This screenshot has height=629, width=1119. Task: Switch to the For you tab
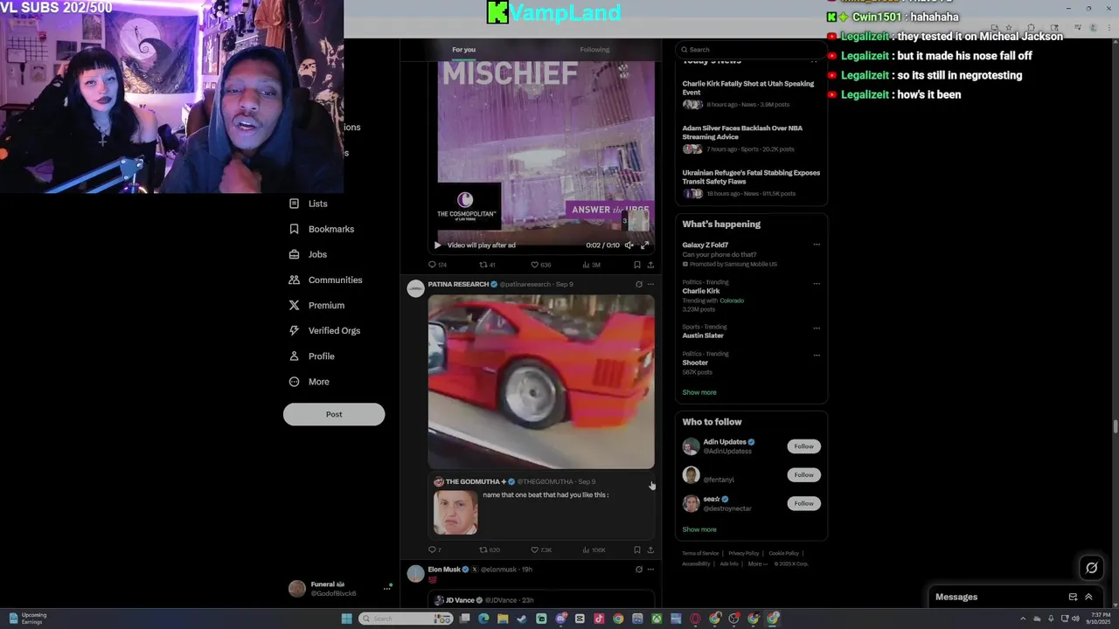pos(464,50)
